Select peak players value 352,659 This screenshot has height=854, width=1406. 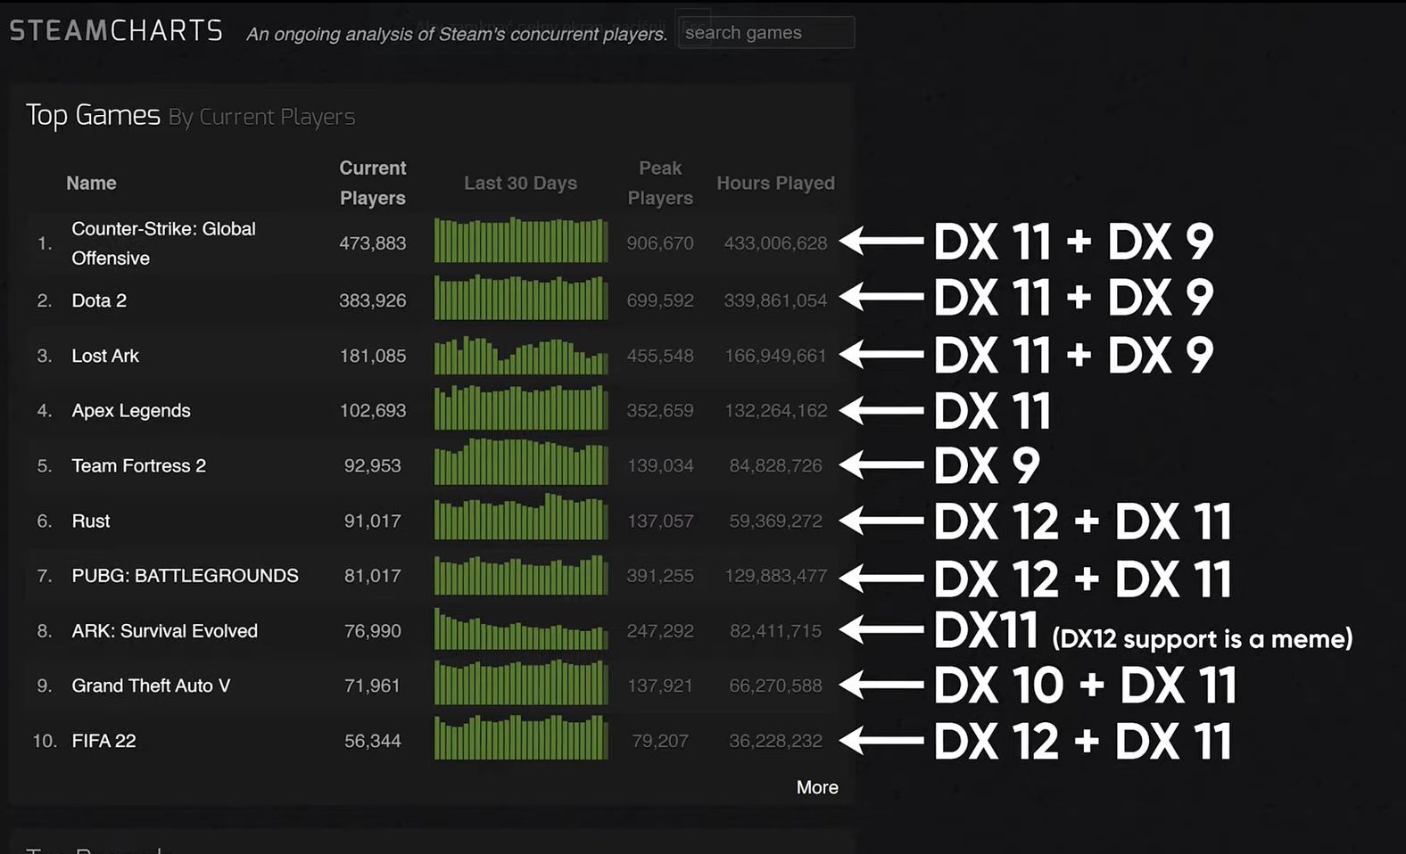(660, 411)
